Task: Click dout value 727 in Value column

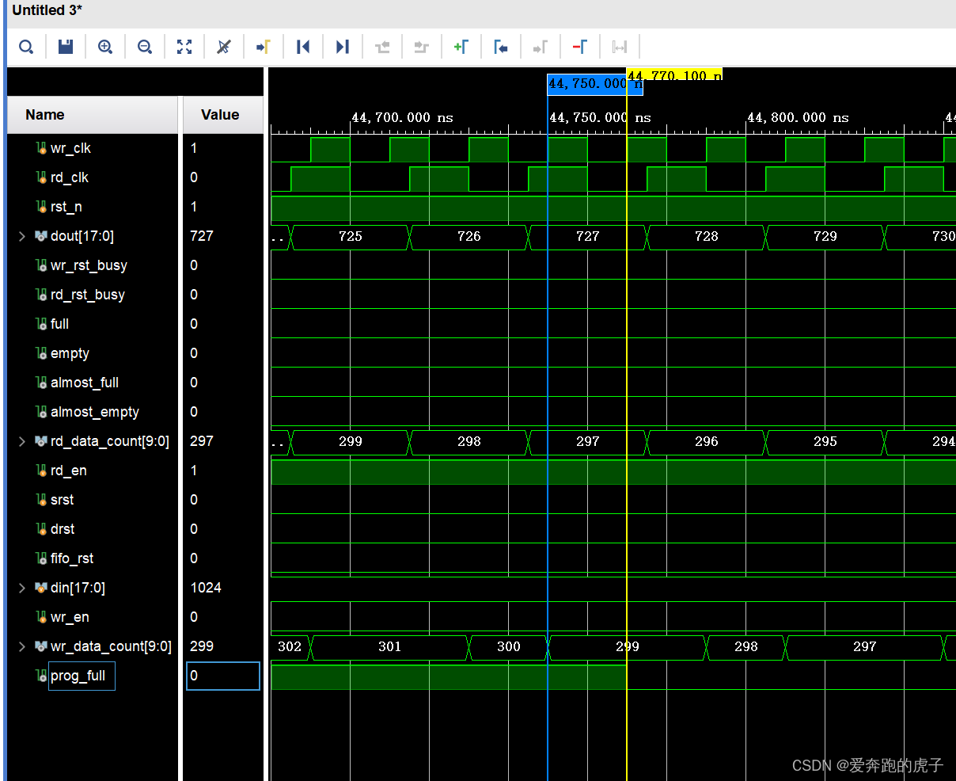Action: click(202, 236)
